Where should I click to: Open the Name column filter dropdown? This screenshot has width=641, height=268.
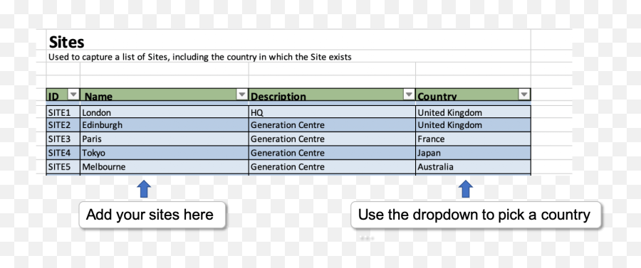click(242, 95)
